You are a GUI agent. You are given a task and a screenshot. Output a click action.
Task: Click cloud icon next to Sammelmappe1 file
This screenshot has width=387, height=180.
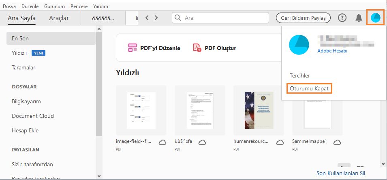point(337,142)
